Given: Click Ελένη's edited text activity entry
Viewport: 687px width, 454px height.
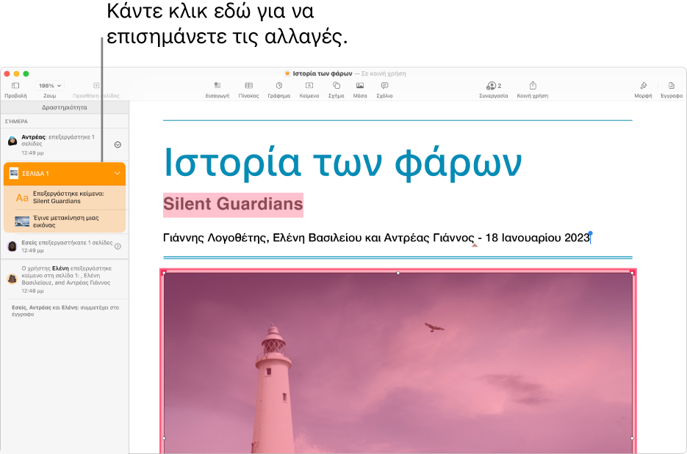Looking at the screenshot, I should point(65,279).
